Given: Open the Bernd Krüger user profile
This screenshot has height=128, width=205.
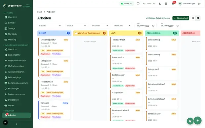Looking at the screenshot, I should pyautogui.click(x=187, y=4).
